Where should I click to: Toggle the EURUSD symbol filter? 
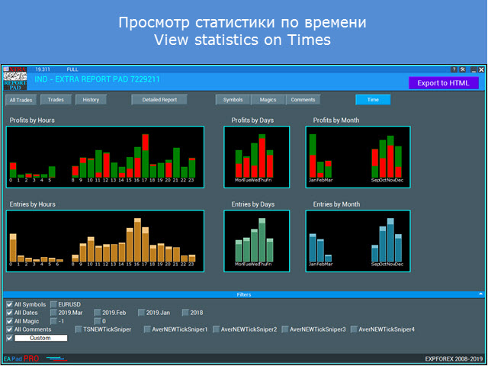click(x=53, y=304)
